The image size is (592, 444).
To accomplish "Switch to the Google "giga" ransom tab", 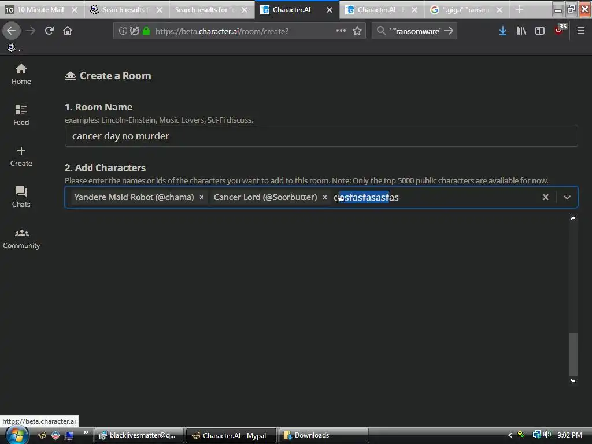I will pyautogui.click(x=467, y=10).
